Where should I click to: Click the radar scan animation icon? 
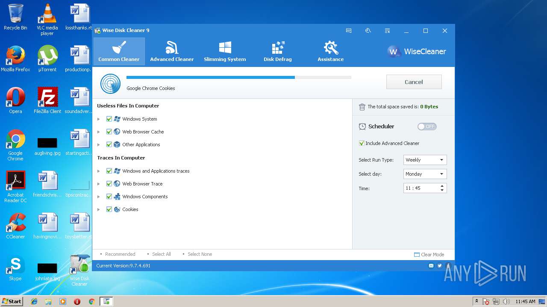click(110, 84)
